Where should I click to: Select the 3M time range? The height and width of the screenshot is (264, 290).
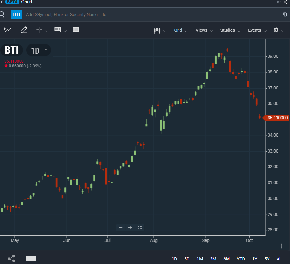(213, 259)
